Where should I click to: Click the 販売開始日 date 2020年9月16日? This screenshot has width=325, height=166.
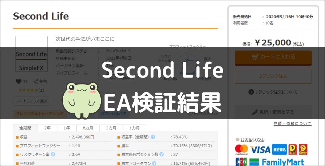click(290, 17)
